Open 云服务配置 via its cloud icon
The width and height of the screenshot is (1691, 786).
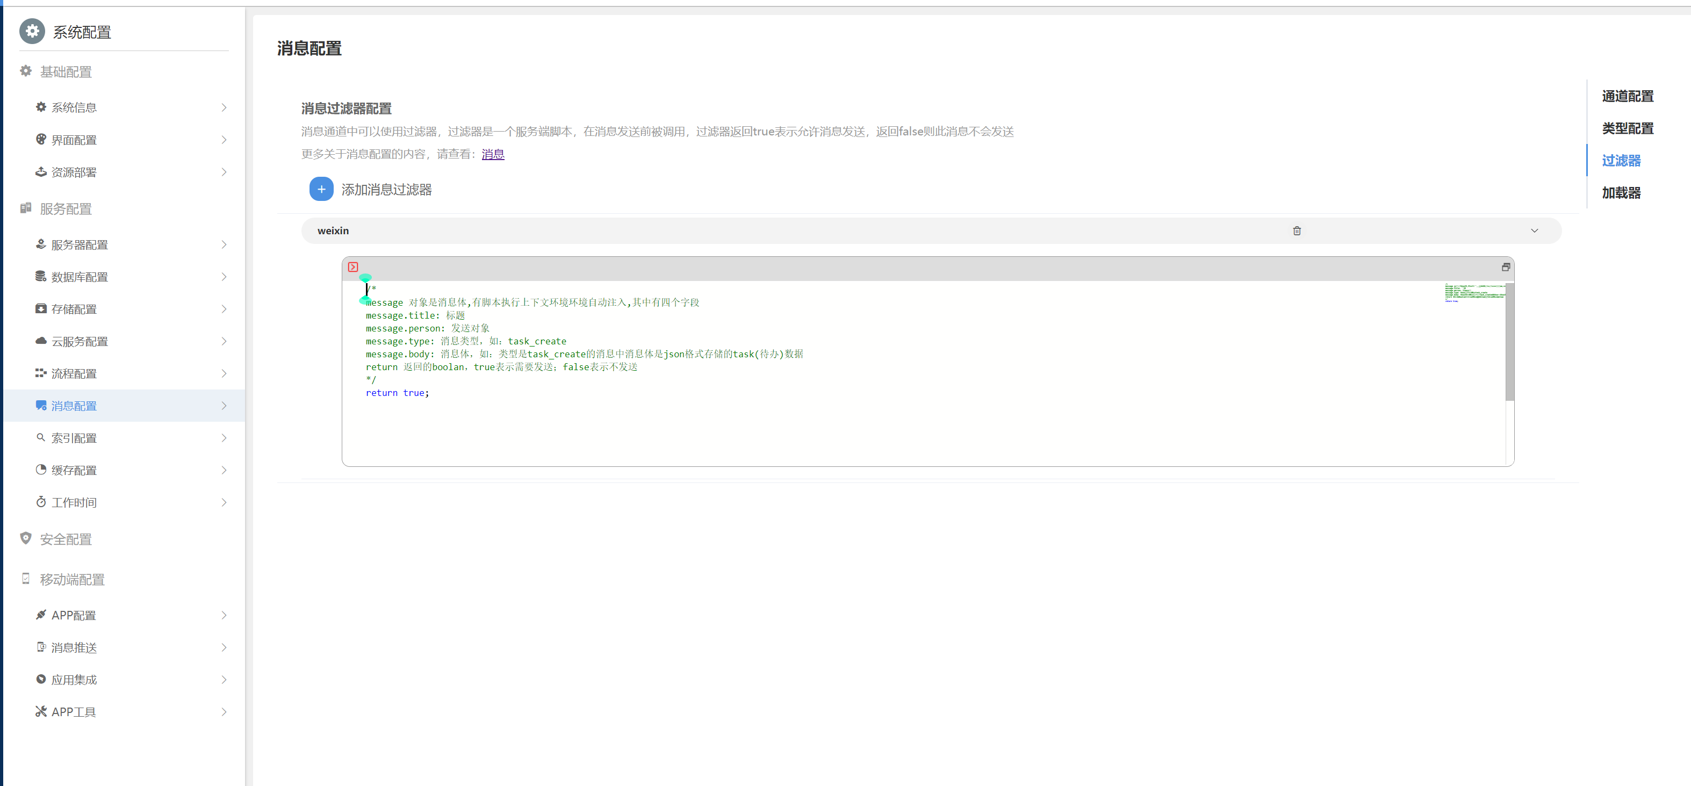pos(41,341)
